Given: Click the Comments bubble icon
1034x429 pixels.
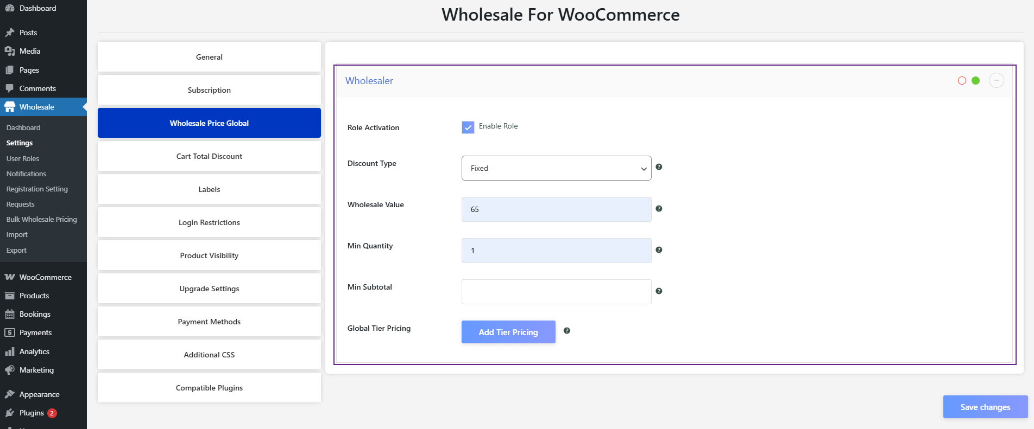Looking at the screenshot, I should coord(10,88).
